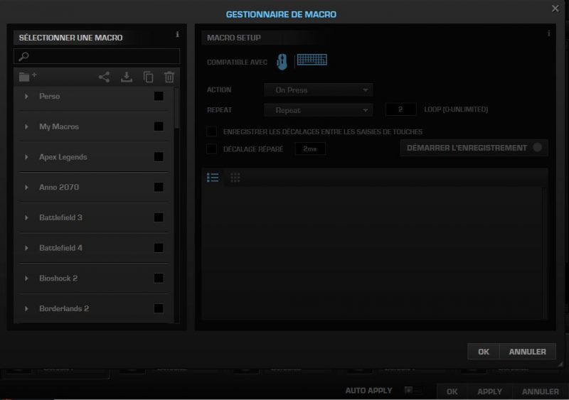The height and width of the screenshot is (400, 569).
Task: Click the 2ms delay value field
Action: [x=310, y=148]
